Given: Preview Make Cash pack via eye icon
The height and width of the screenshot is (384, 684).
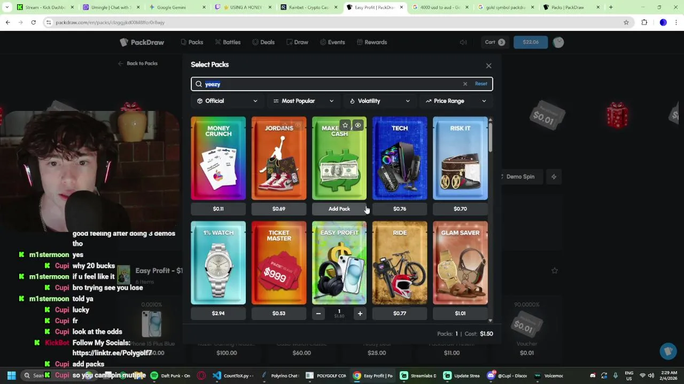Looking at the screenshot, I should [x=358, y=125].
